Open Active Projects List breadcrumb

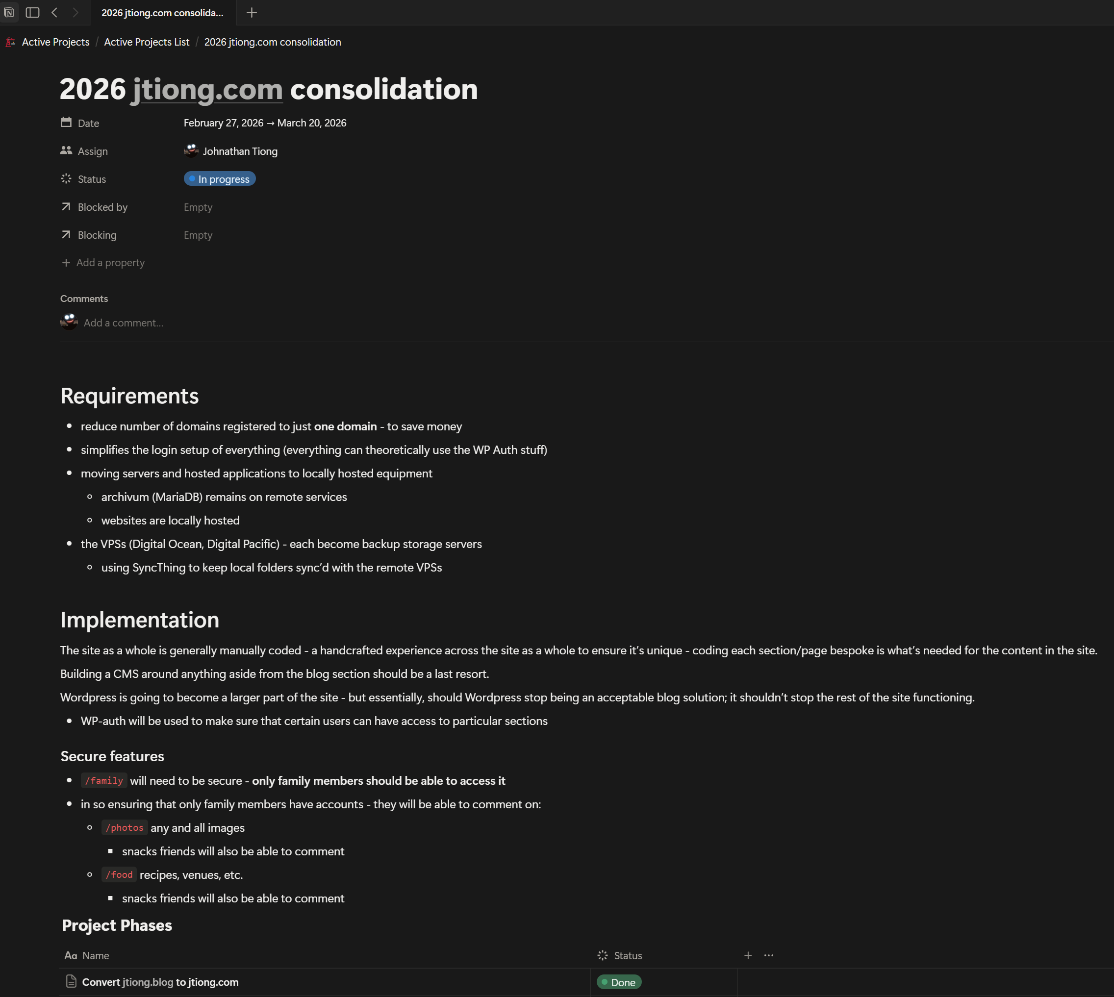[x=146, y=42]
